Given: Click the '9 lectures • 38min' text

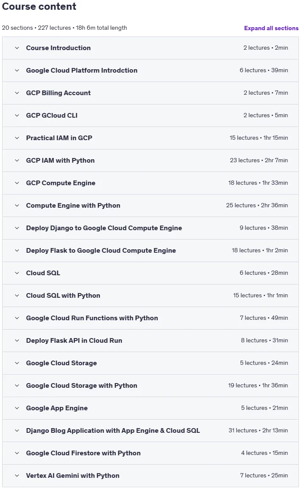Looking at the screenshot, I should (264, 228).
